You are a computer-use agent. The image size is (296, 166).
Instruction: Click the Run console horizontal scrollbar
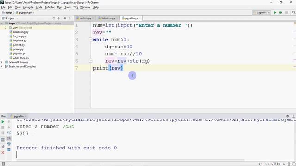pyautogui.click(x=130, y=160)
